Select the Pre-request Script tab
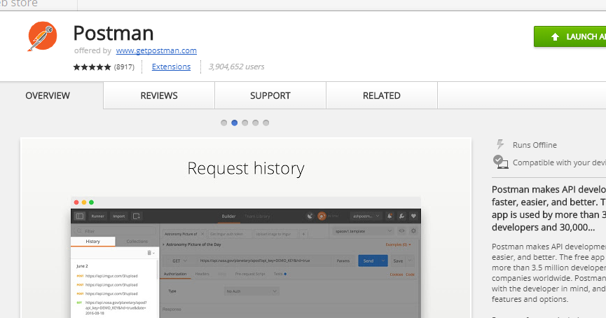Image resolution: width=606 pixels, height=318 pixels. pyautogui.click(x=250, y=274)
